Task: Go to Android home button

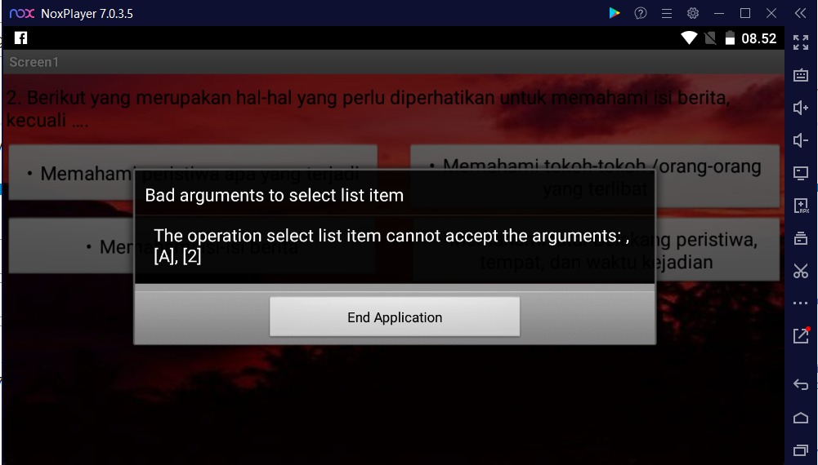Action: [800, 418]
